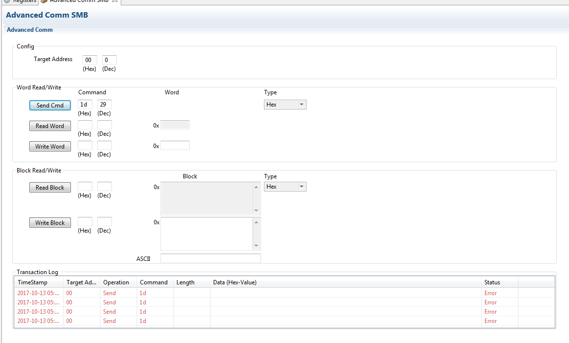This screenshot has width=569, height=343.
Task: Select the Advanced Comm SMB tab
Action: (x=79, y=1)
